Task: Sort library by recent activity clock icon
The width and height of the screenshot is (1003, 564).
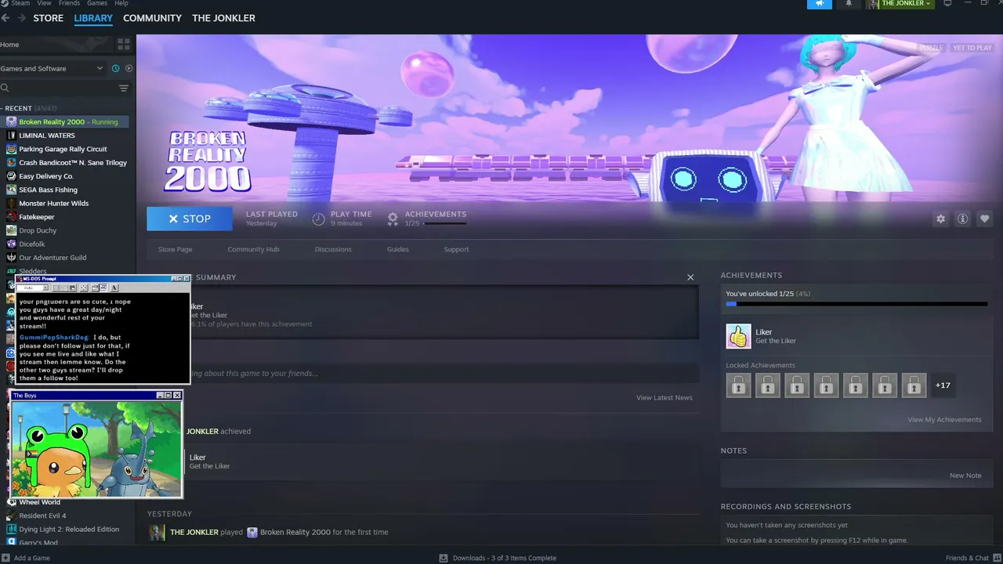Action: (x=115, y=68)
